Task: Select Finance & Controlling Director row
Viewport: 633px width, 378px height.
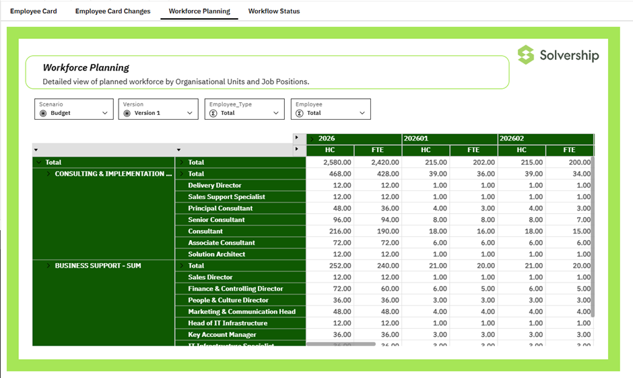Action: (x=240, y=289)
